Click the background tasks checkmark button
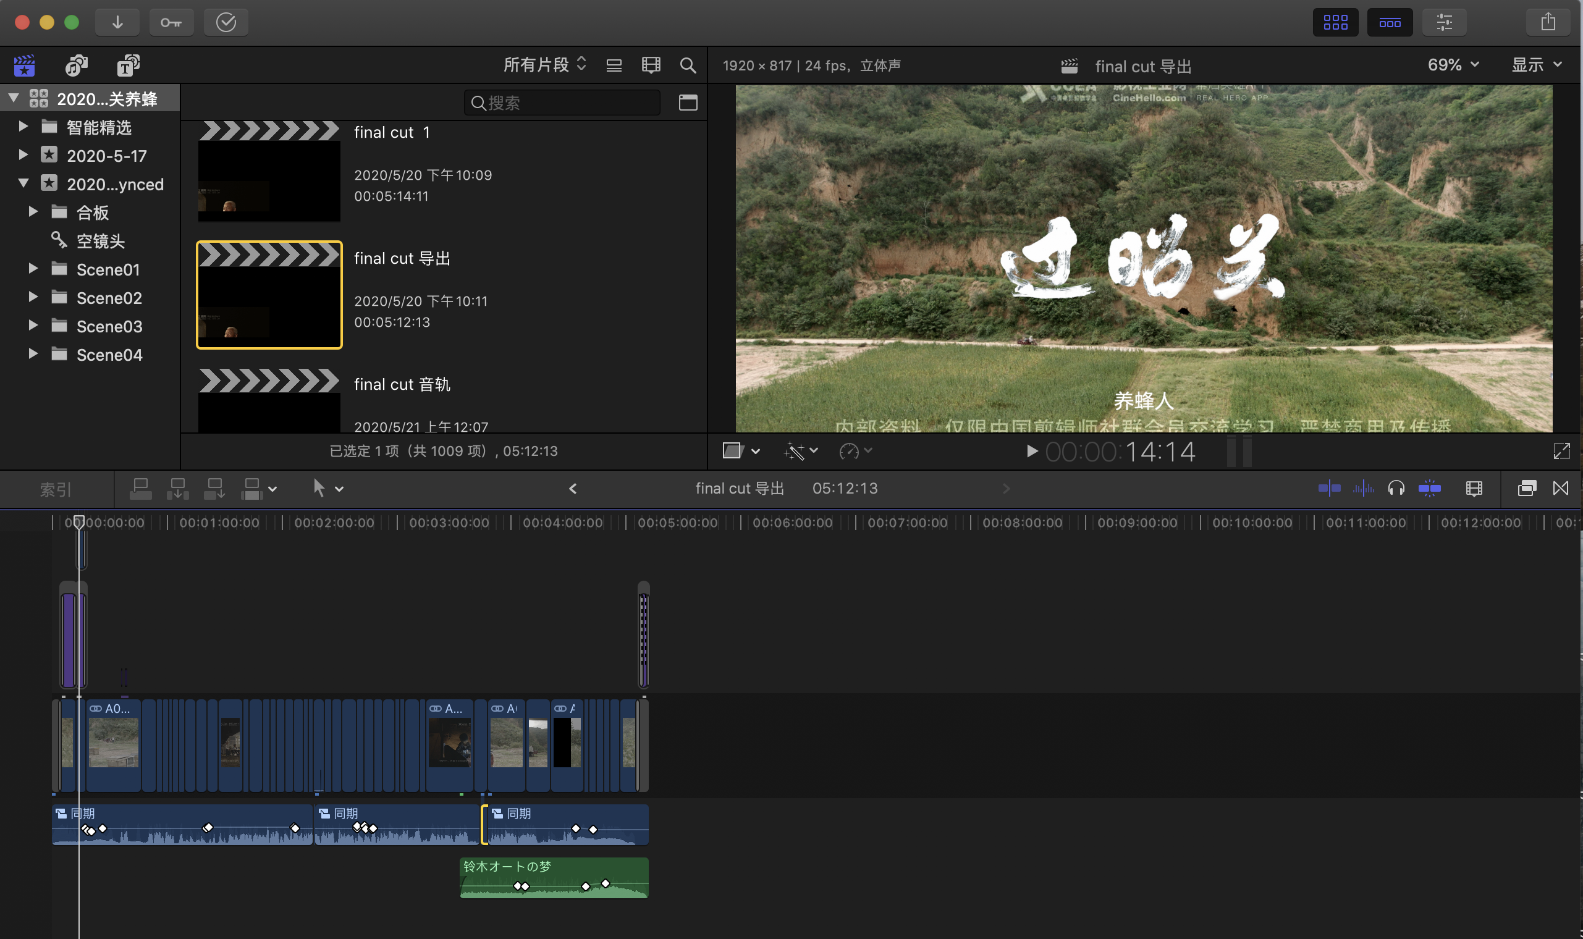1583x939 pixels. point(226,22)
